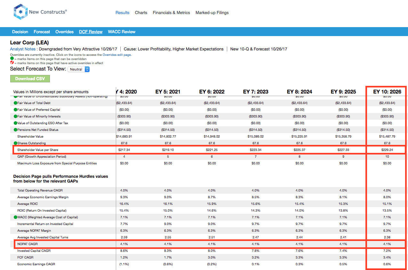Image resolution: width=408 pixels, height=270 pixels.
Task: Click the Overrides edit page link
Action: pyautogui.click(x=117, y=55)
